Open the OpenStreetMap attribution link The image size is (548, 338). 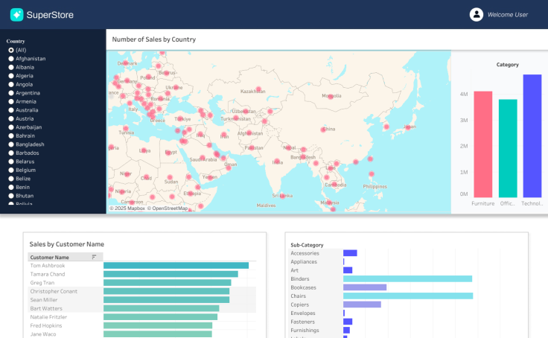coord(168,208)
